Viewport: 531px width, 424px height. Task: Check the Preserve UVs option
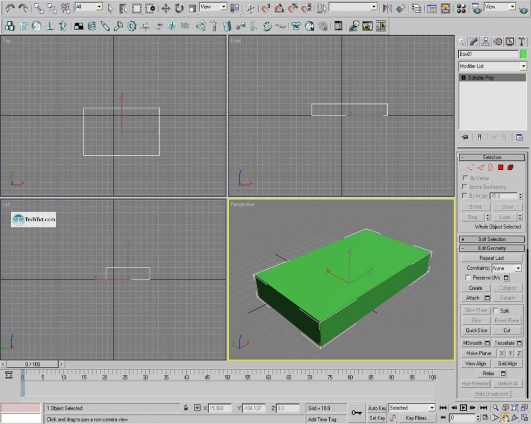click(x=468, y=278)
